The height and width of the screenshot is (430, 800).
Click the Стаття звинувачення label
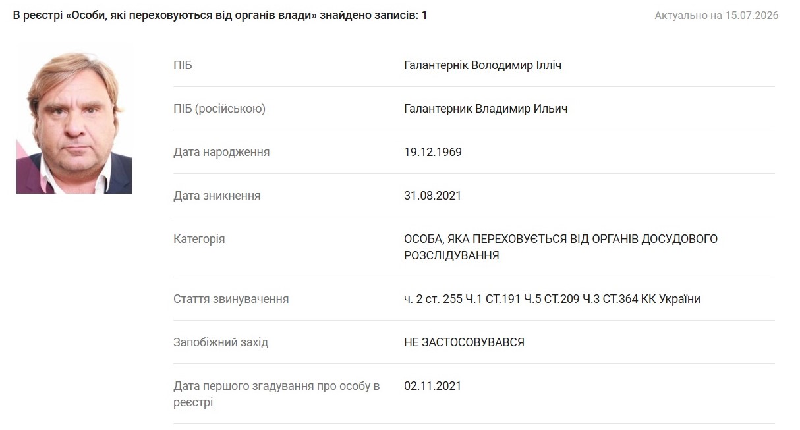(x=231, y=299)
